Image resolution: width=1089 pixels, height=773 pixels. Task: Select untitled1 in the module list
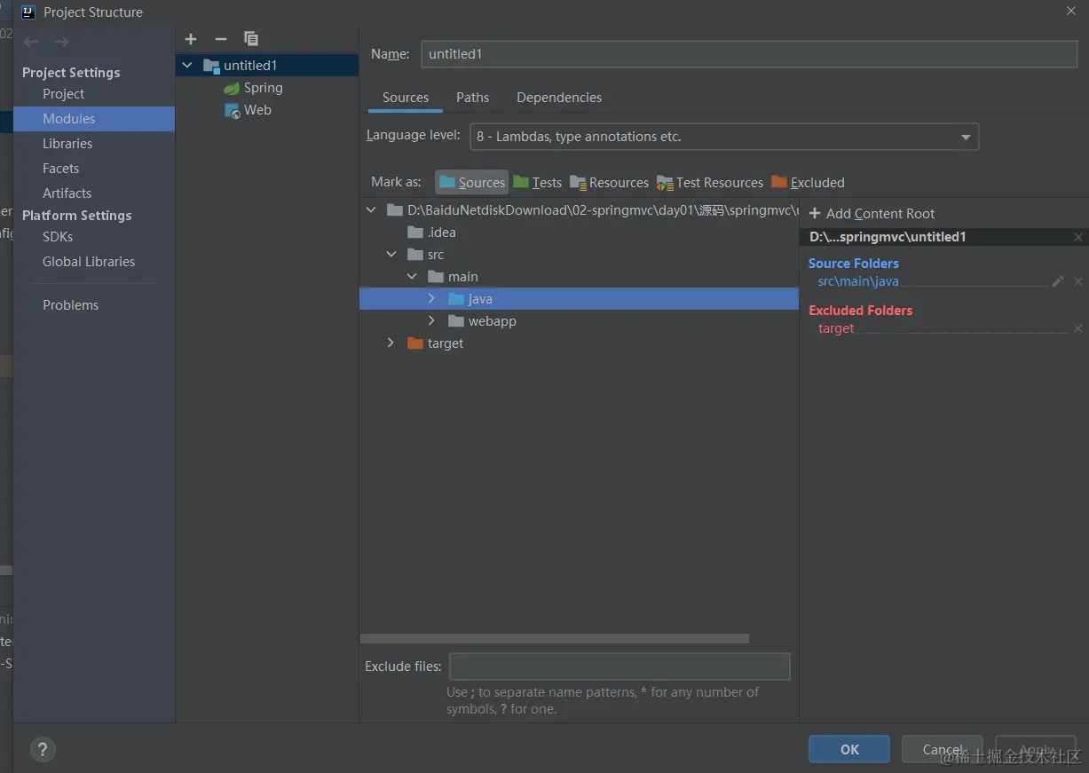[x=267, y=66]
